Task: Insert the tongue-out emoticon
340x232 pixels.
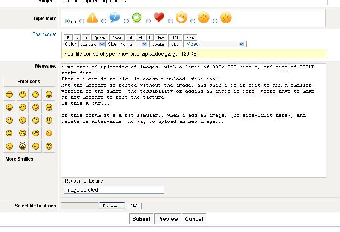Action: pos(36,107)
